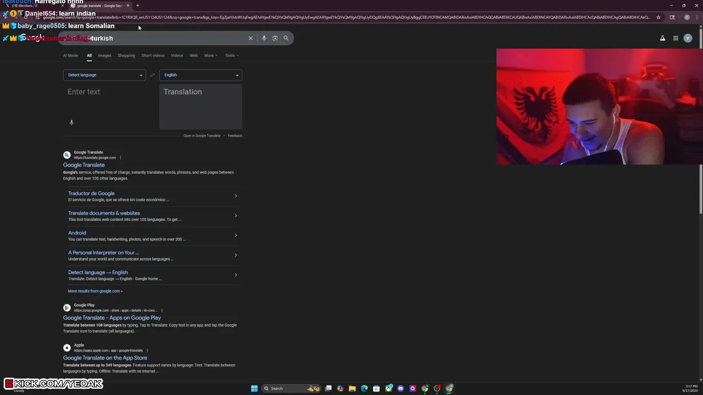703x395 pixels.
Task: Select the All results tab
Action: pos(89,55)
